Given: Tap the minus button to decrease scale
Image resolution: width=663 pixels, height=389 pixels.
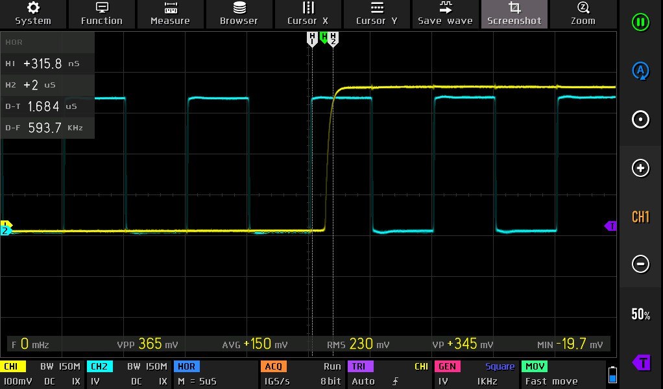Looking at the screenshot, I should pos(640,264).
